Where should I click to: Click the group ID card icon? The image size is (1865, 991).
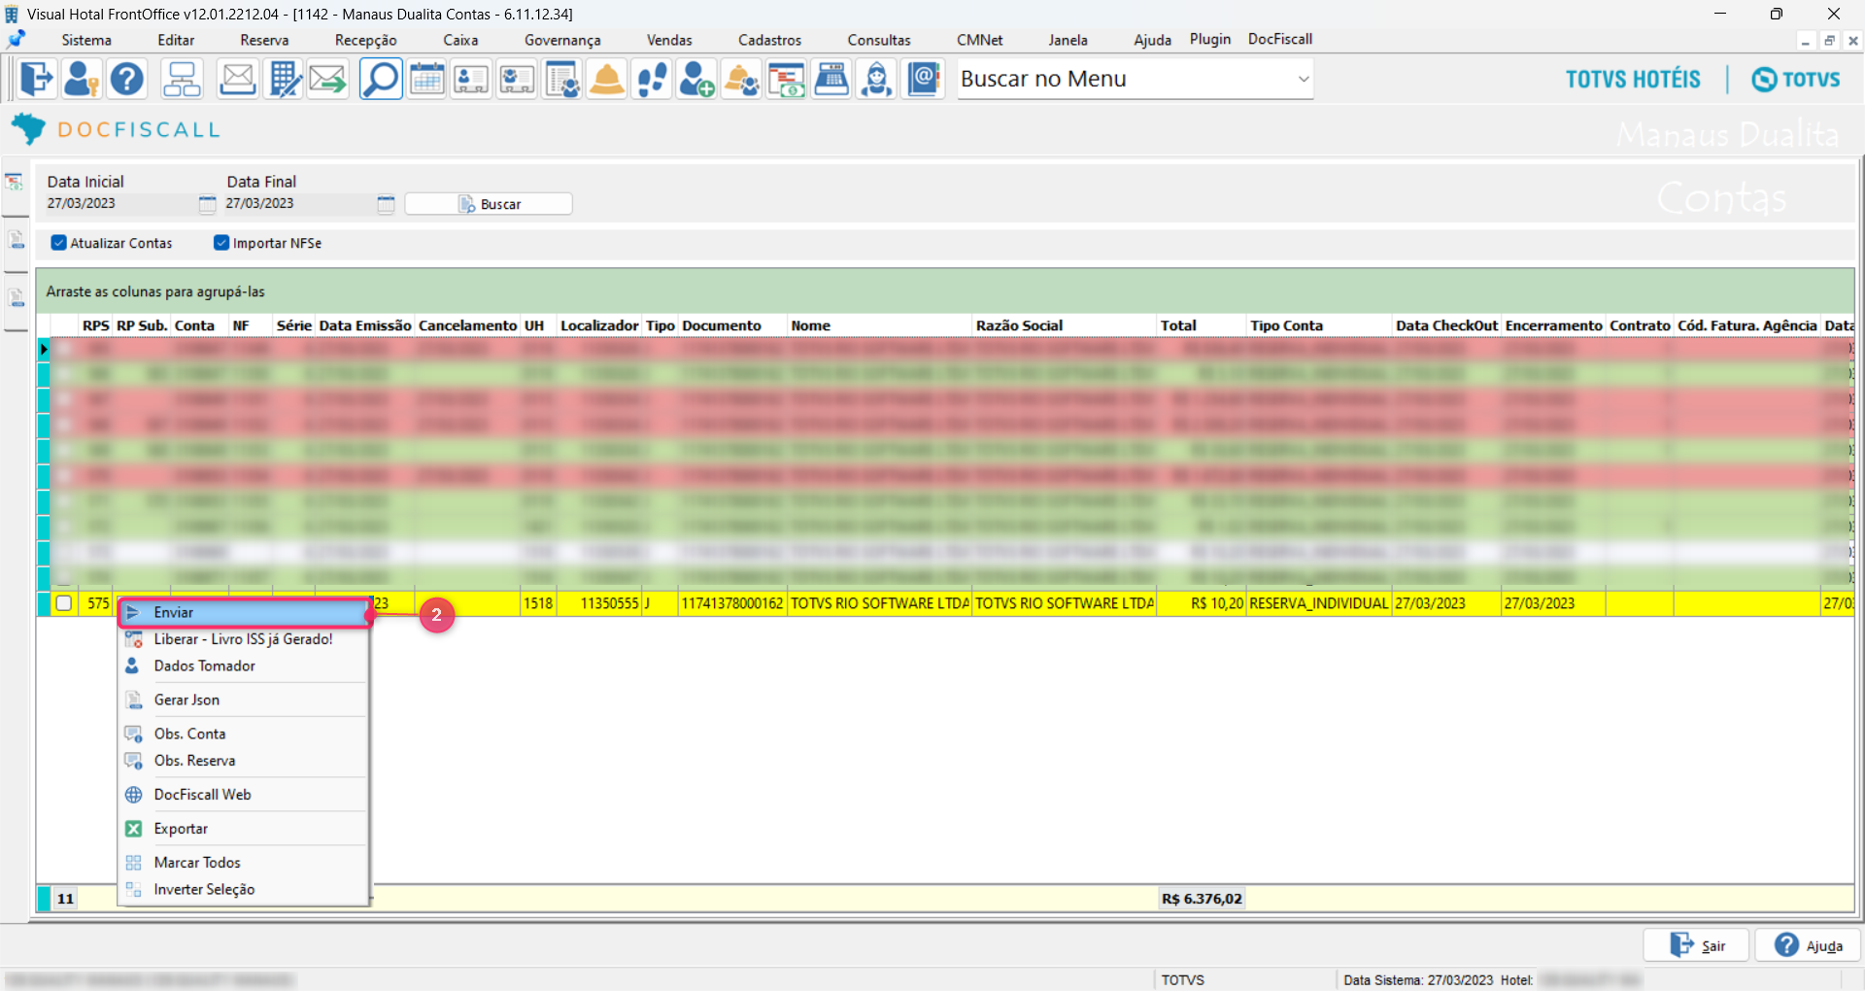coord(517,79)
